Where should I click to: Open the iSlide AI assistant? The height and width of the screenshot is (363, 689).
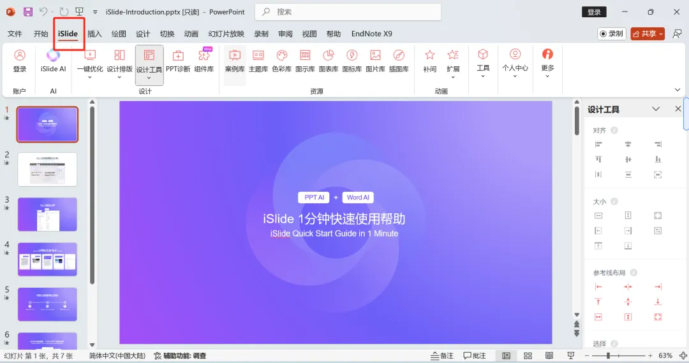(x=53, y=60)
